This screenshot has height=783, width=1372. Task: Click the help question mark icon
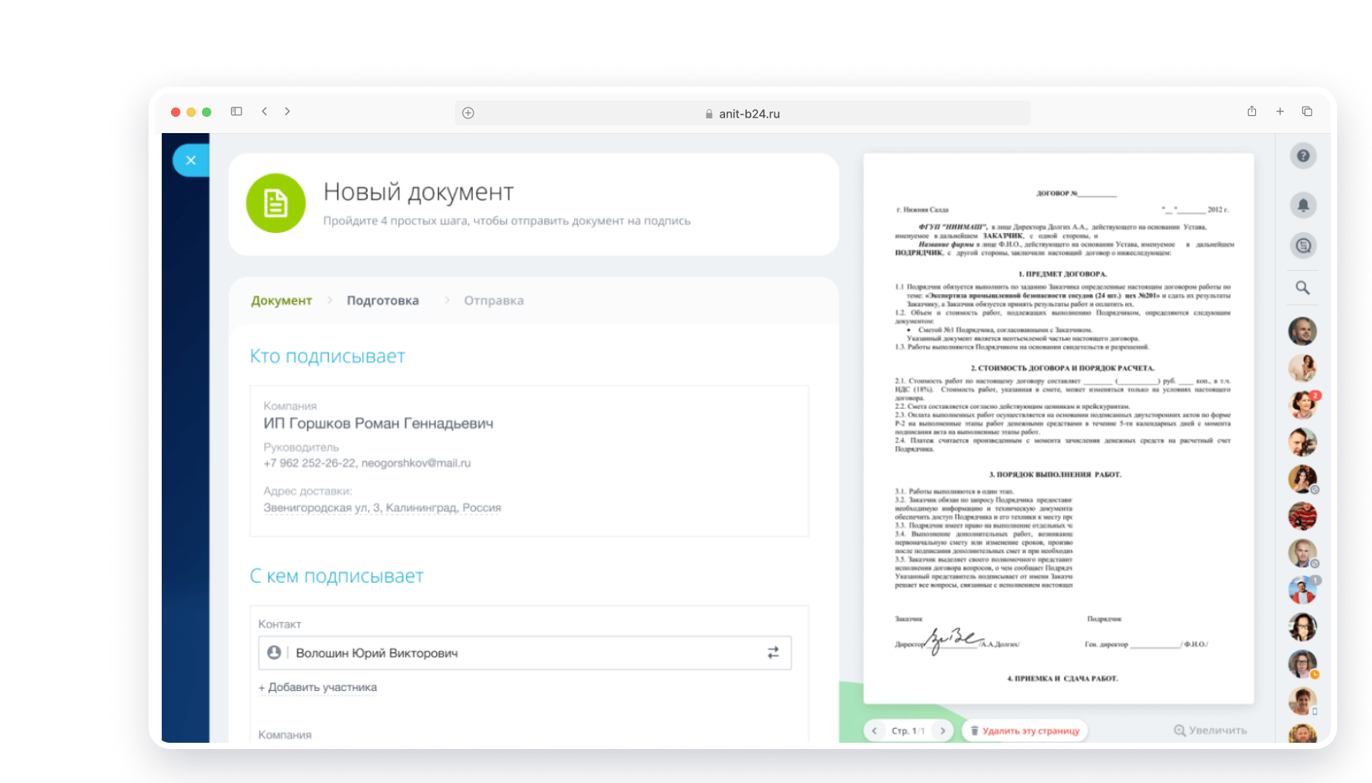click(1303, 156)
